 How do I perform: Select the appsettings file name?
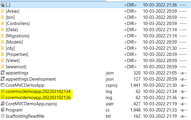coord(17,73)
